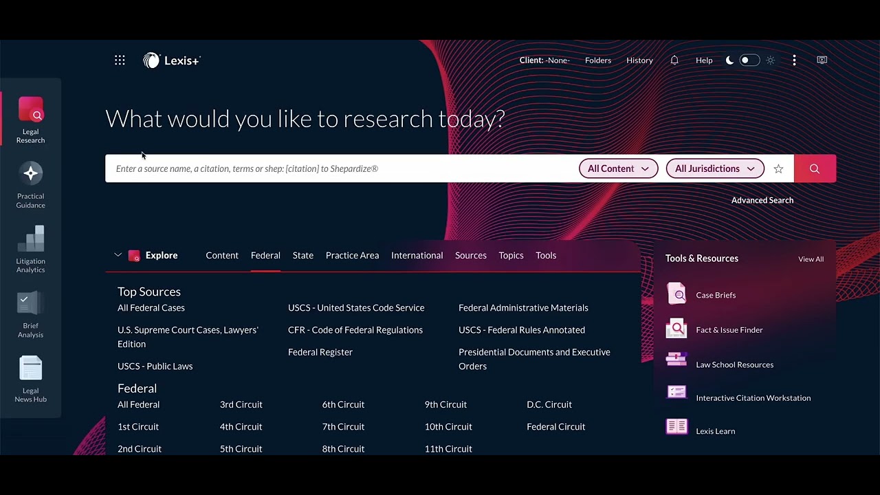Select the 1st Circuit link
880x495 pixels.
pyautogui.click(x=138, y=426)
